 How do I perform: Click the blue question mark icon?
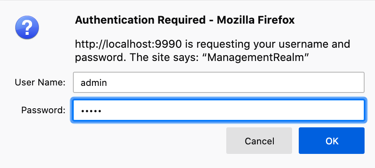(27, 27)
